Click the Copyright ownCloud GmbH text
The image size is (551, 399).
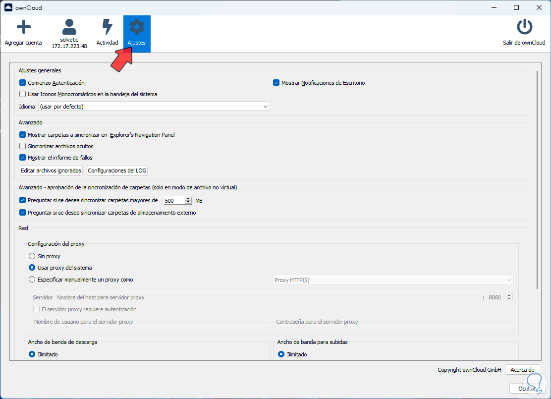(469, 369)
